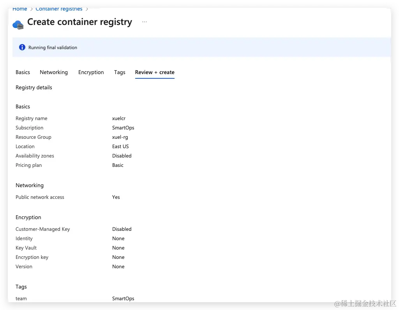This screenshot has width=399, height=310.
Task: Click the Identity label
Action: point(24,238)
